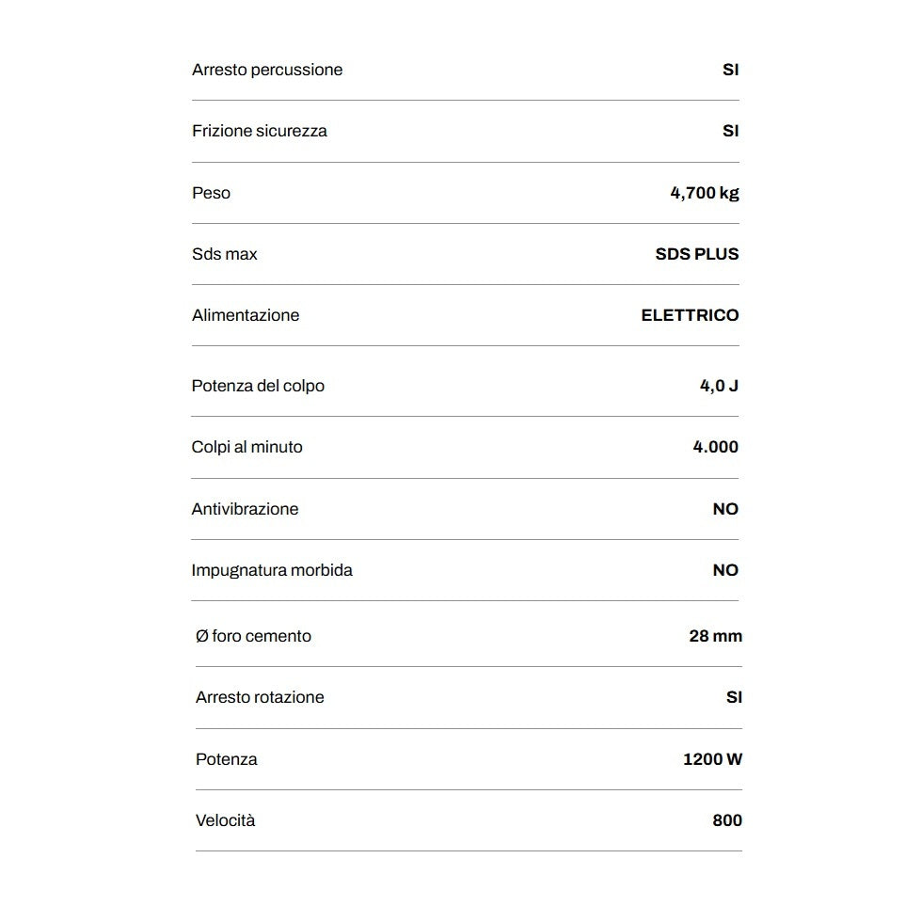906x906 pixels.
Task: Click the "Impugnatura morbida" label
Action: pyautogui.click(x=272, y=570)
